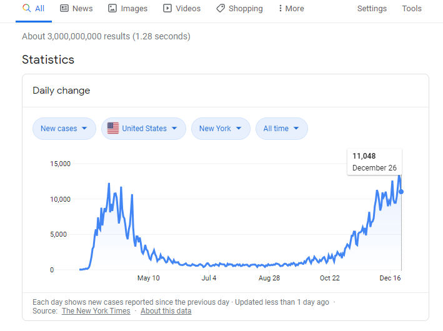Click the December 26 data point on the chart
This screenshot has height=331, width=443.
click(401, 192)
